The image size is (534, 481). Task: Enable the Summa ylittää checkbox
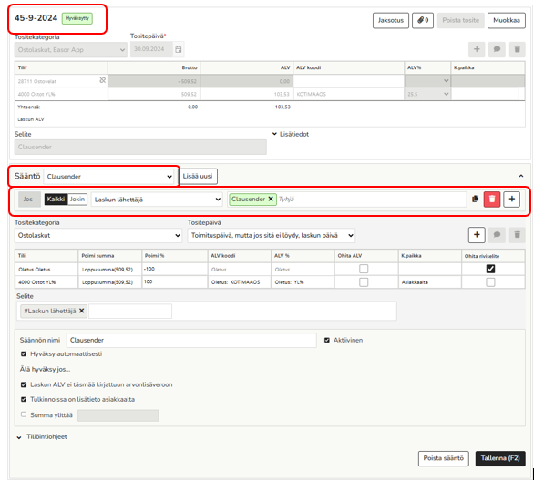24,414
